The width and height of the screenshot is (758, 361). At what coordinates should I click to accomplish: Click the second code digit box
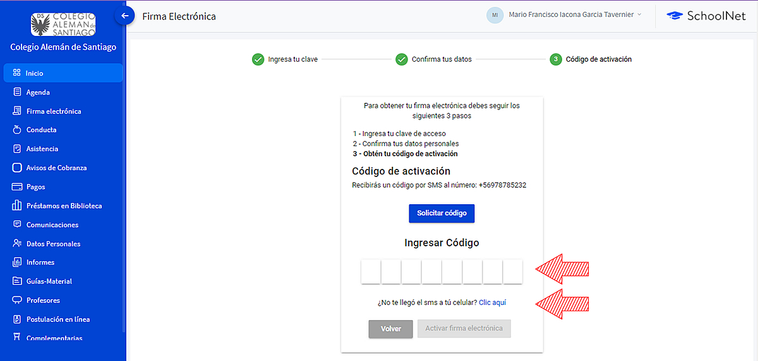(391, 272)
